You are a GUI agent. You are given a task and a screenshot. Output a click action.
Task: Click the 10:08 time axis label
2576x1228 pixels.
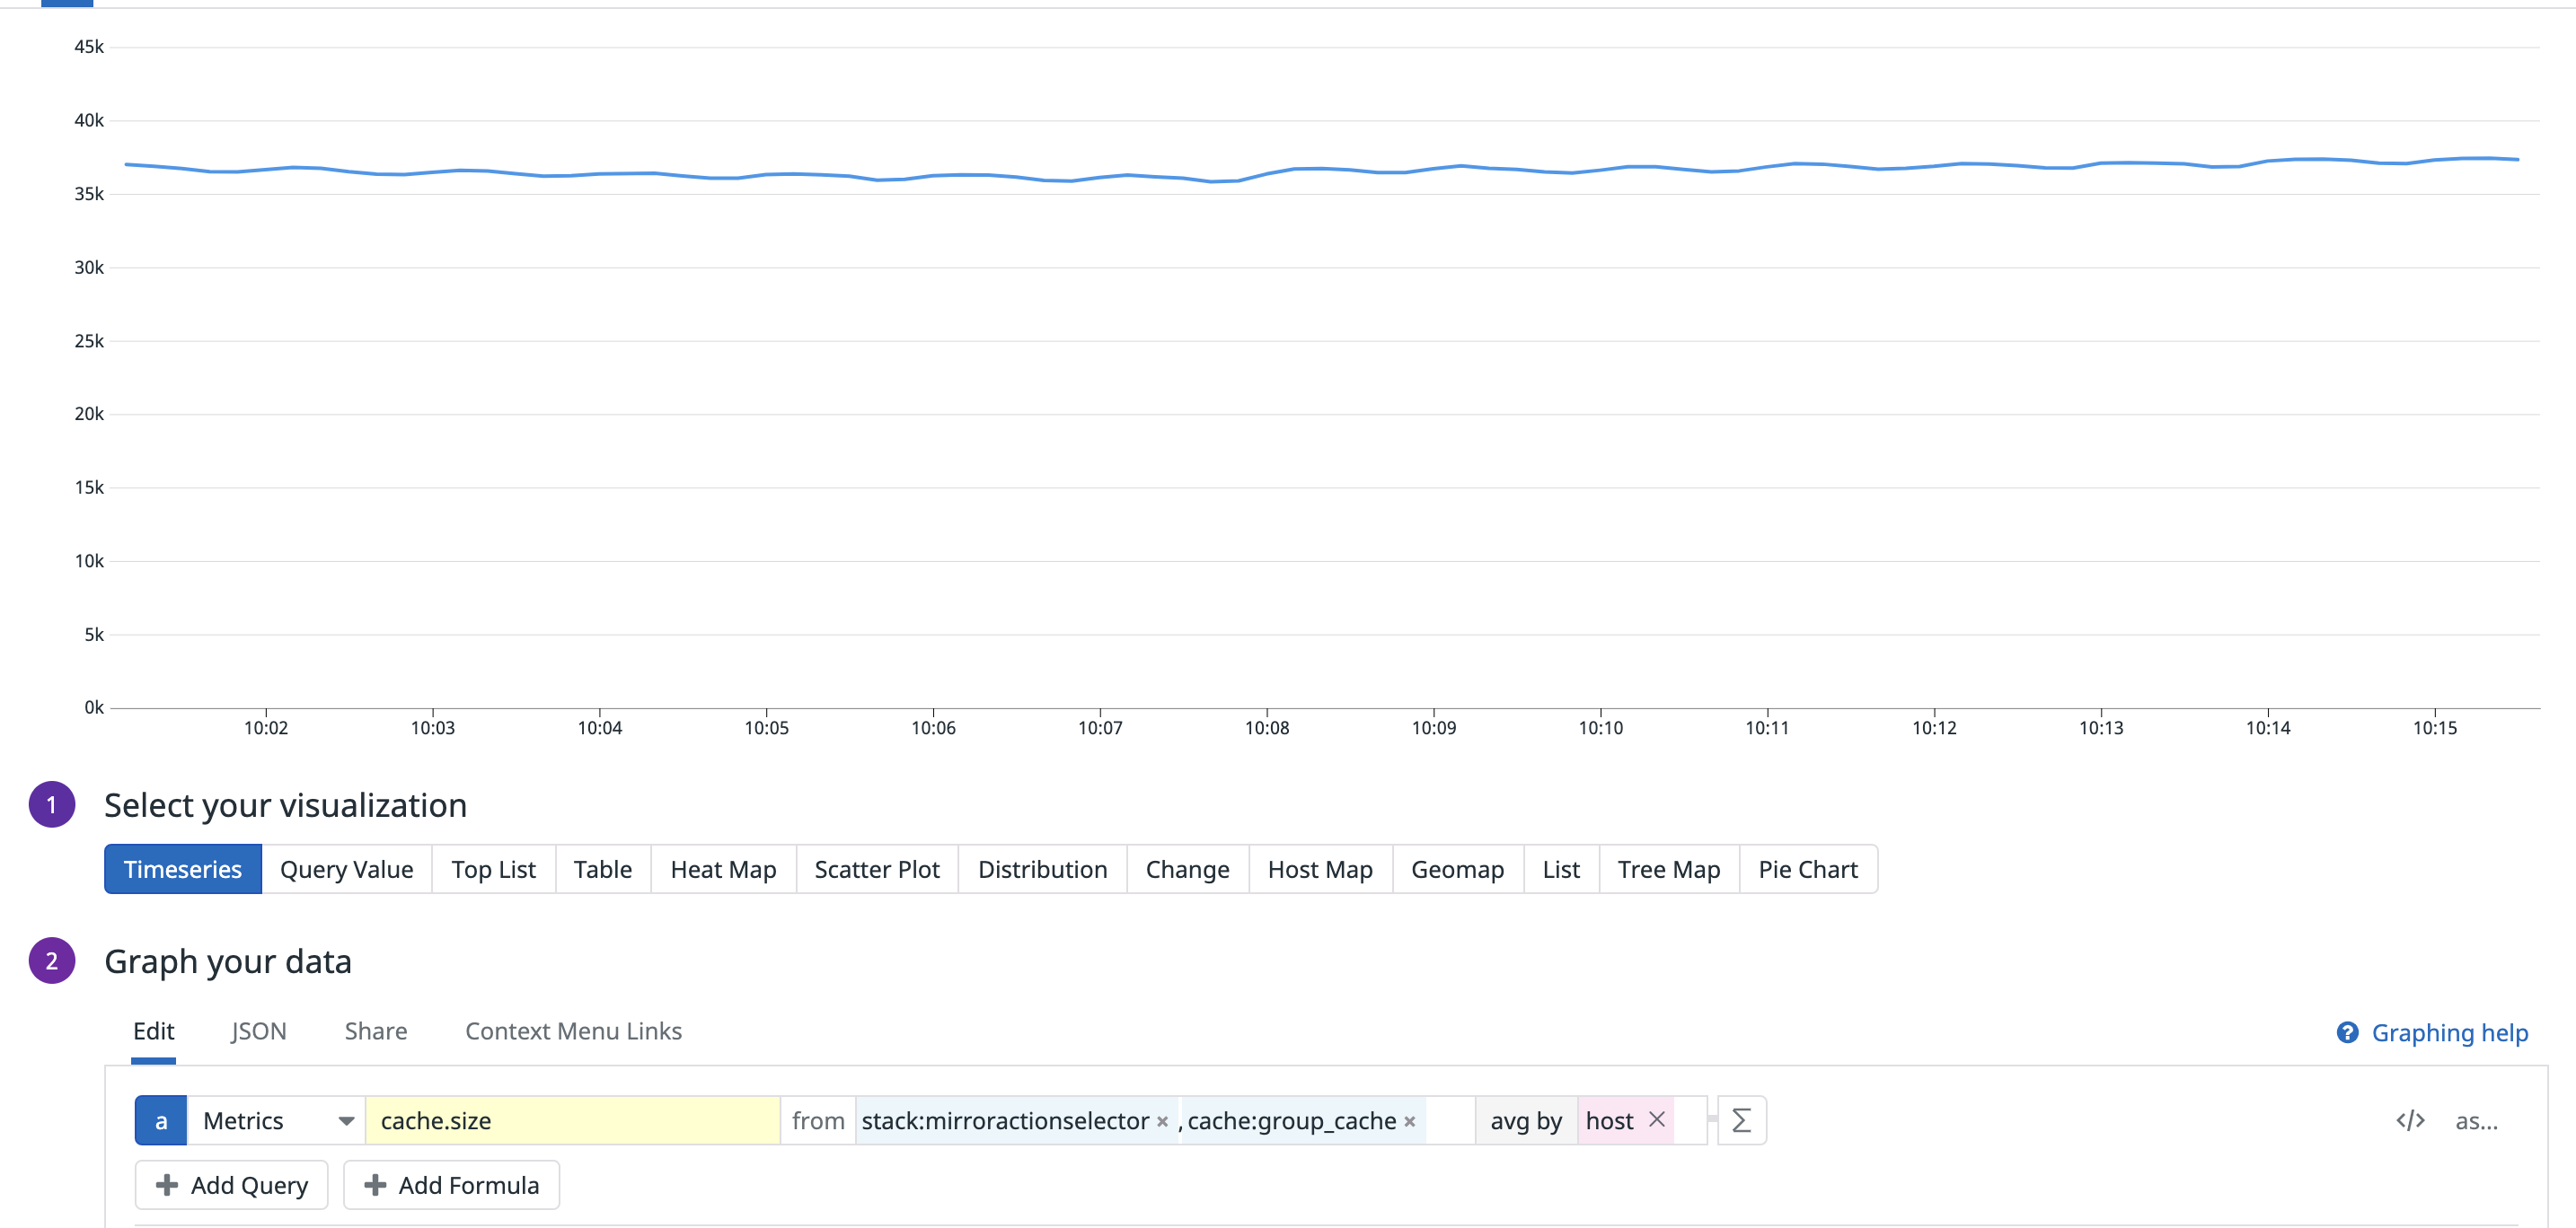(x=1266, y=727)
